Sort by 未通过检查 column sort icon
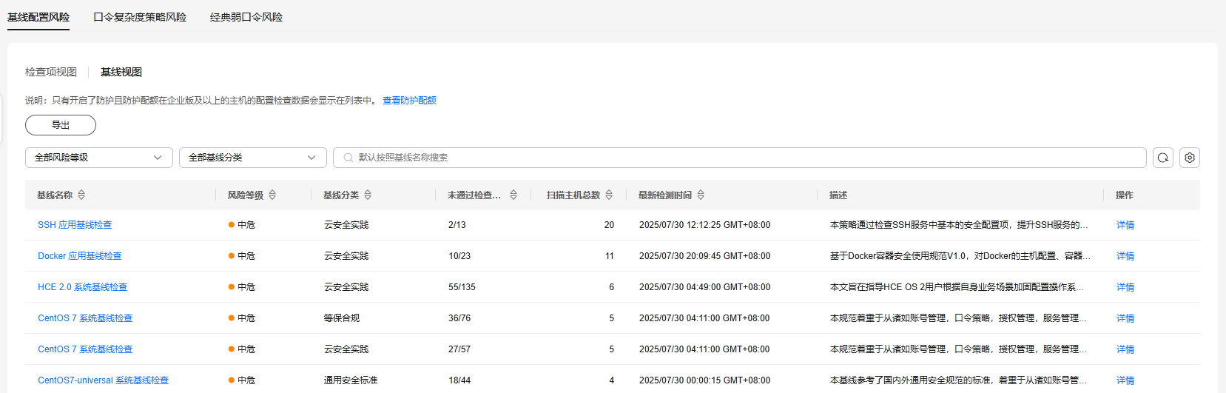This screenshot has width=1226, height=393. (513, 195)
